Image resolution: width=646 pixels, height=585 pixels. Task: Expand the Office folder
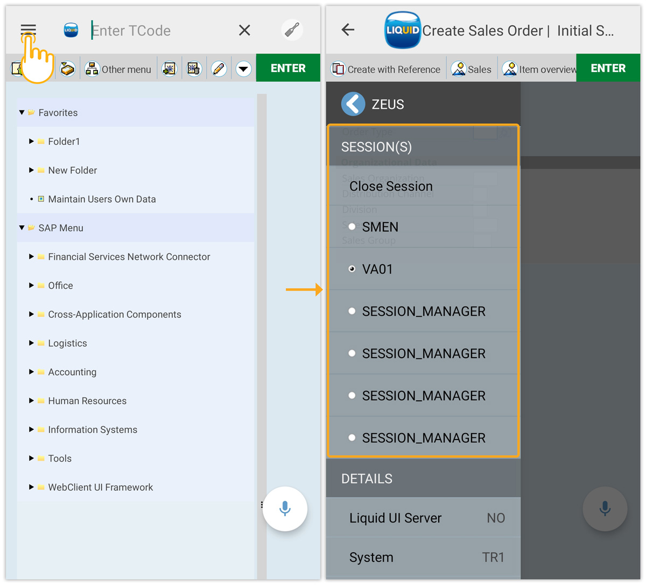31,285
